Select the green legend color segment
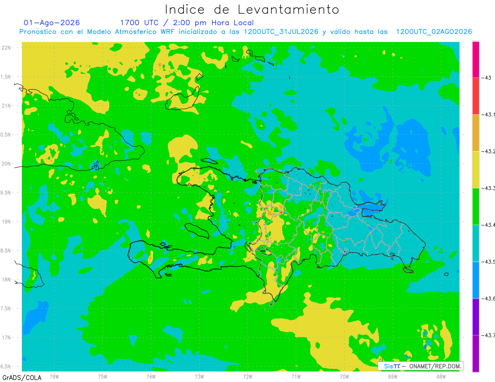Image resolution: width=495 pixels, height=382 pixels. (x=476, y=206)
